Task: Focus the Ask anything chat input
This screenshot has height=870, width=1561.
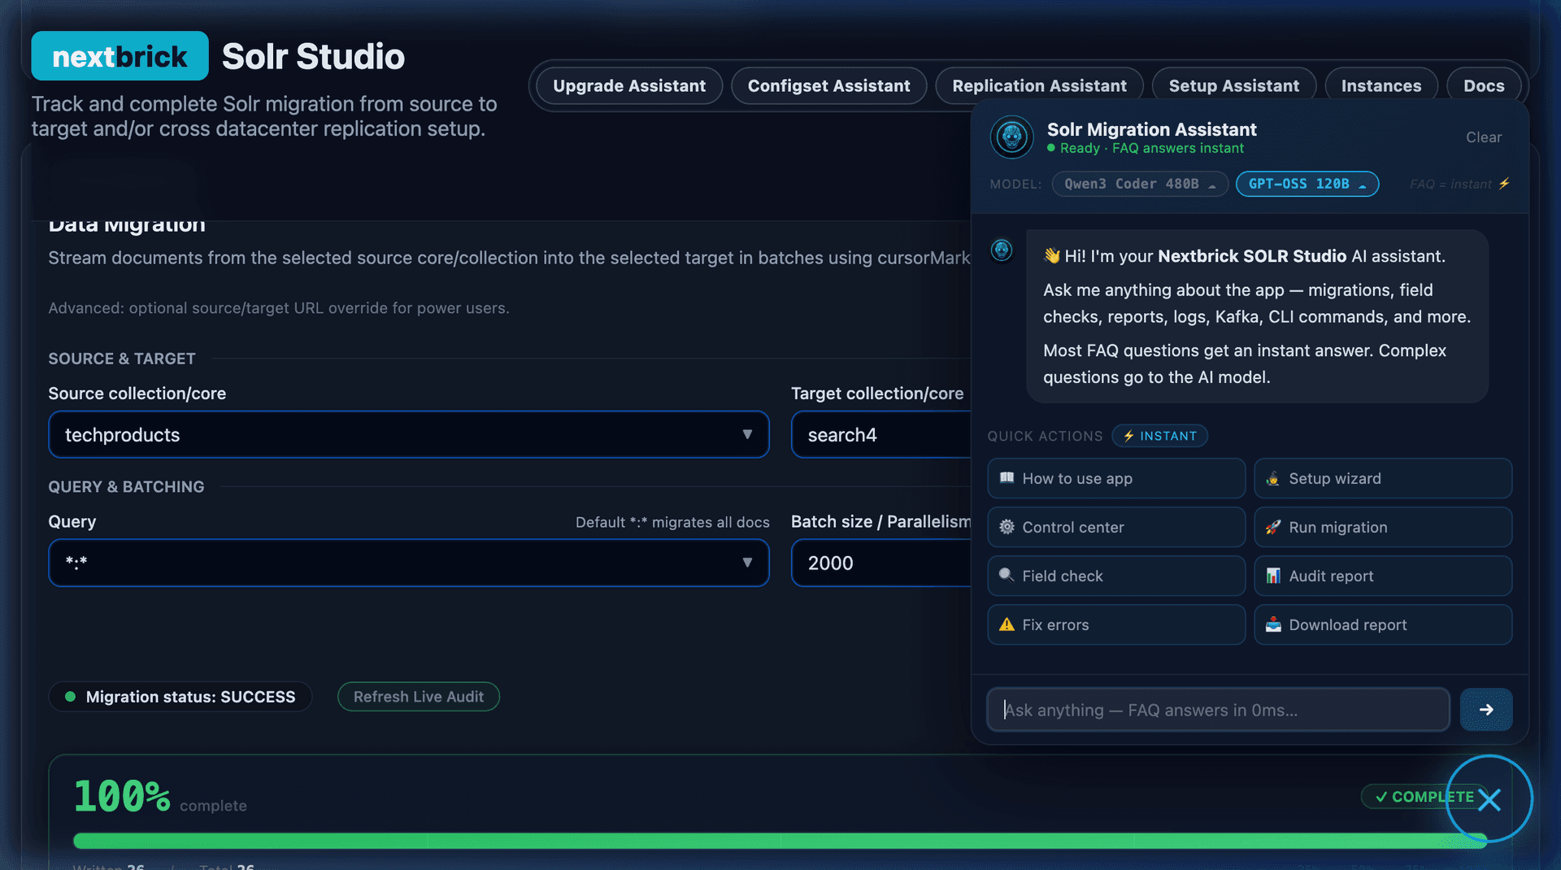Action: pos(1218,710)
